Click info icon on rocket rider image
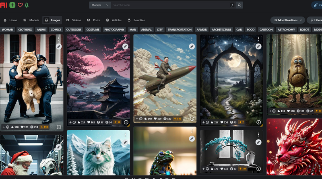 pyautogui.click(x=192, y=119)
